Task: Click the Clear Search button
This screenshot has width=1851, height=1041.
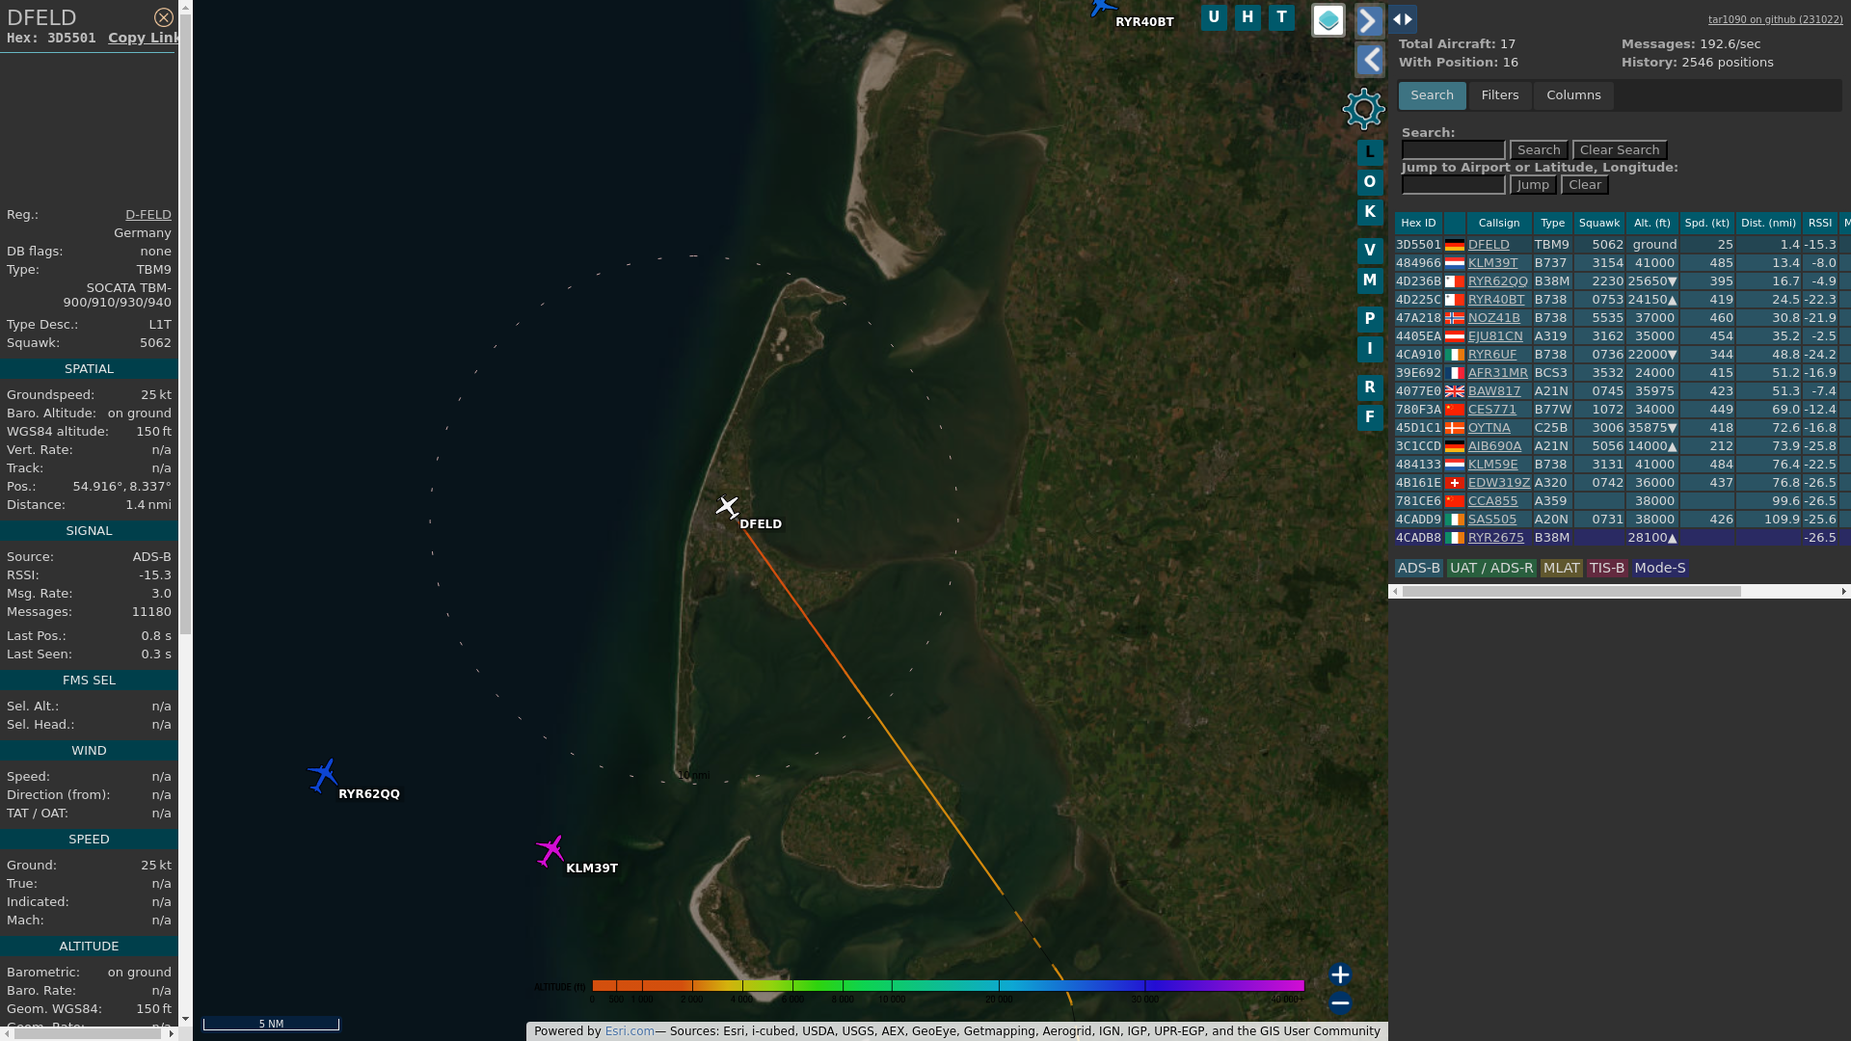Action: pyautogui.click(x=1620, y=150)
